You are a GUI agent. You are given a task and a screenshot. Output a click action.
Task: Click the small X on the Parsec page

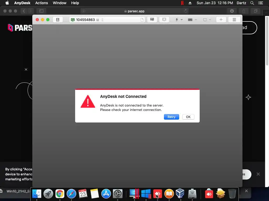tap(26, 69)
